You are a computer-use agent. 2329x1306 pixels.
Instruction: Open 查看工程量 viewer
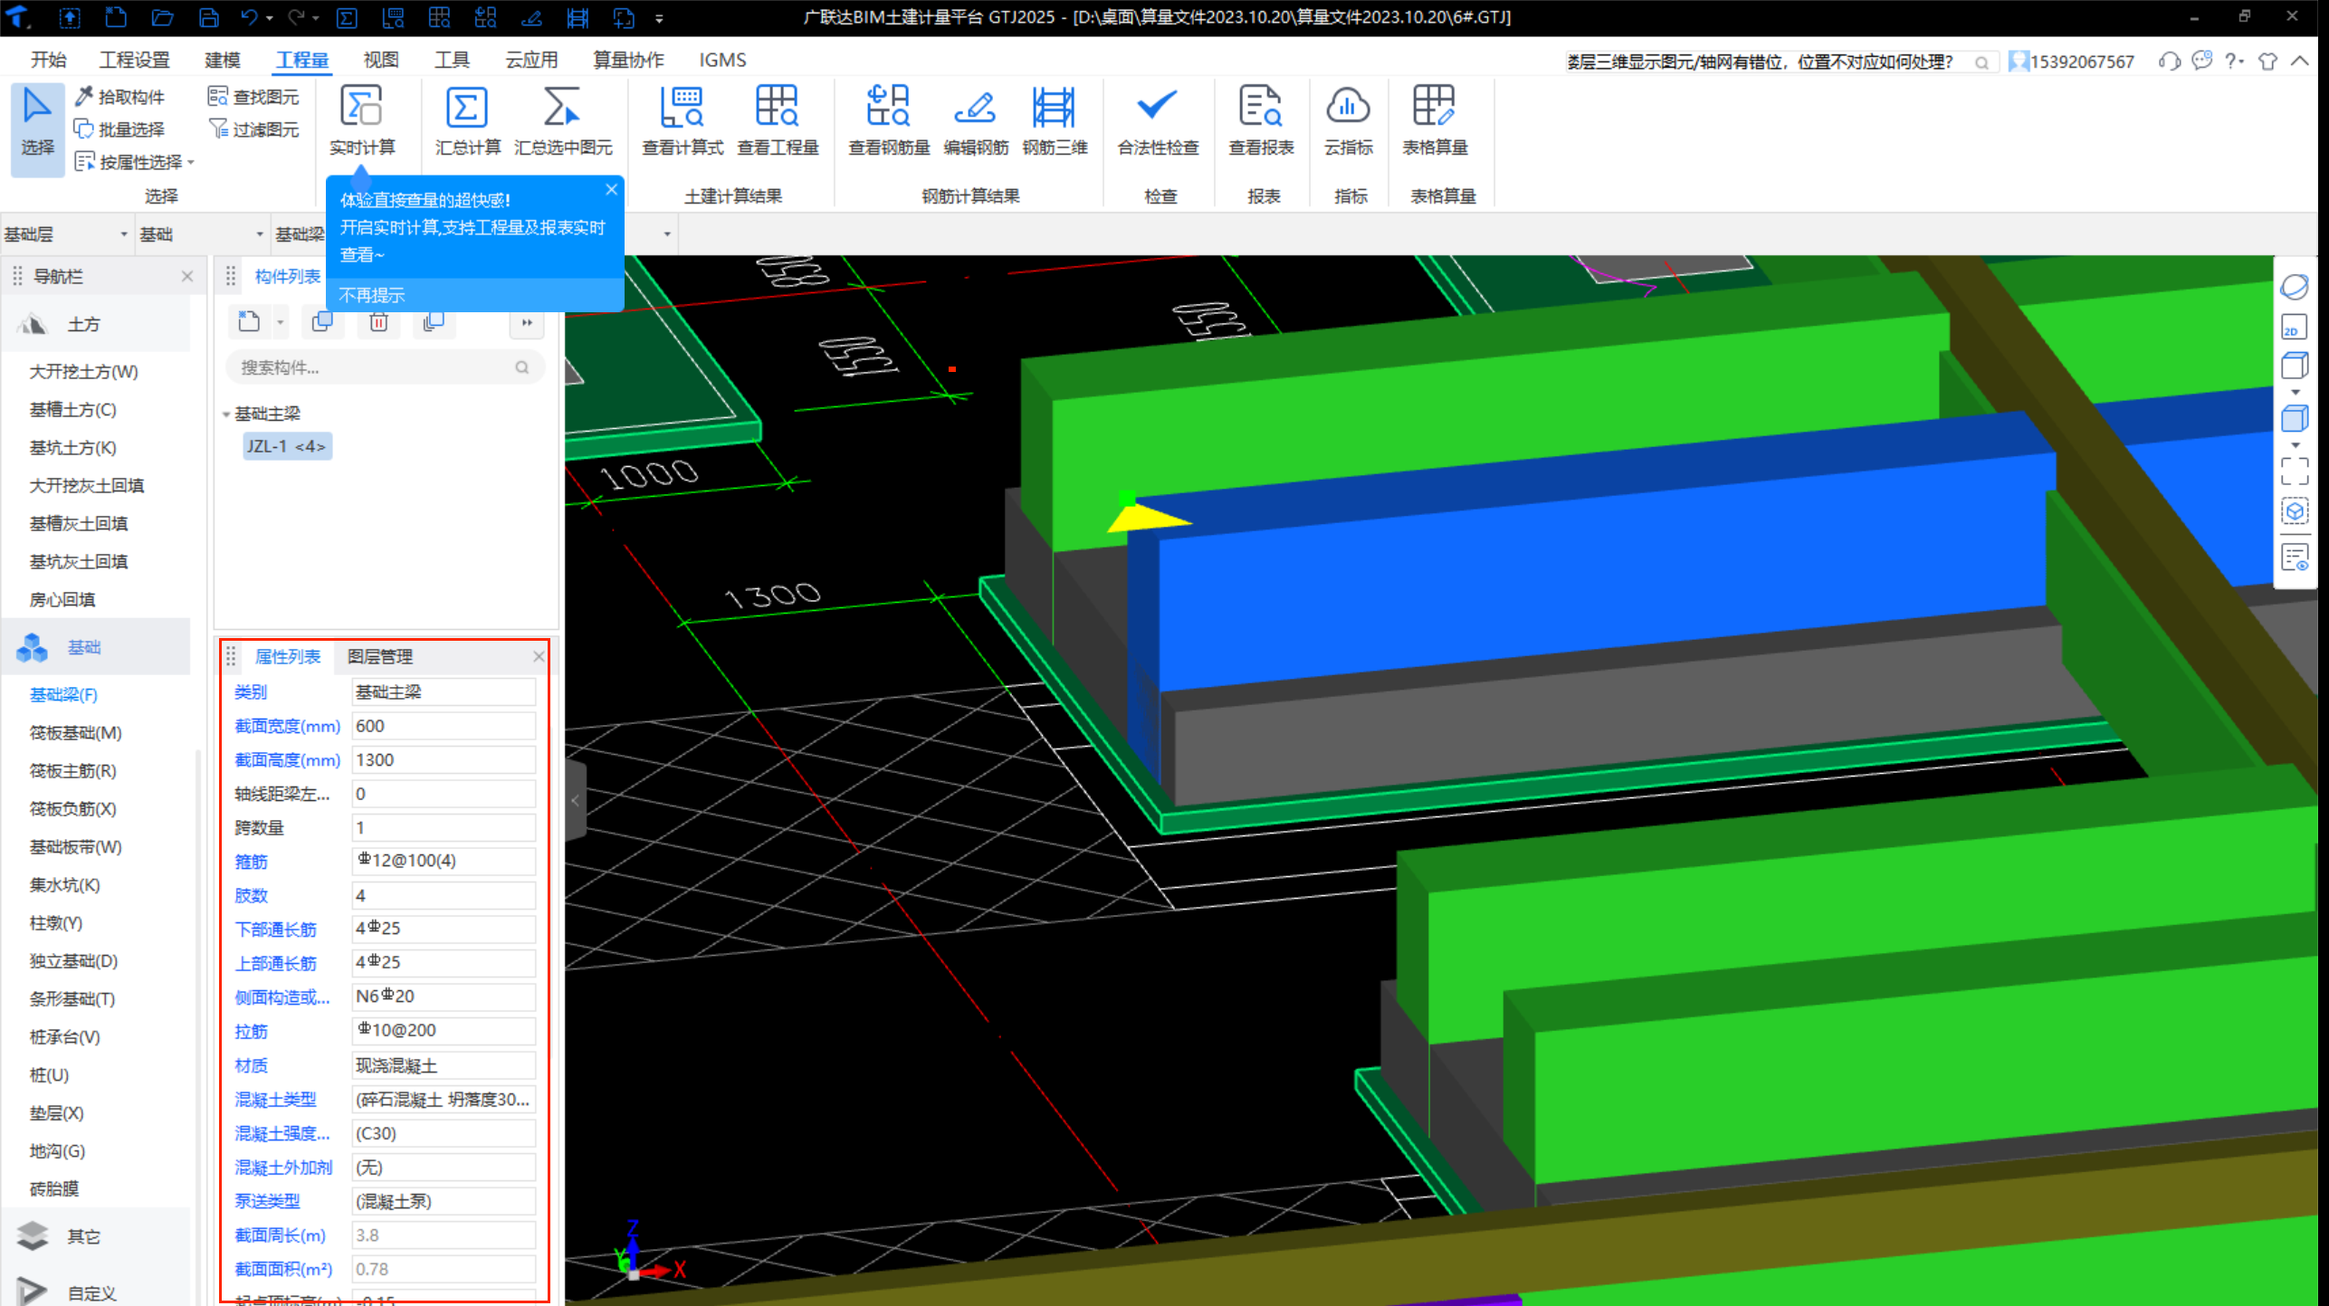coord(778,122)
